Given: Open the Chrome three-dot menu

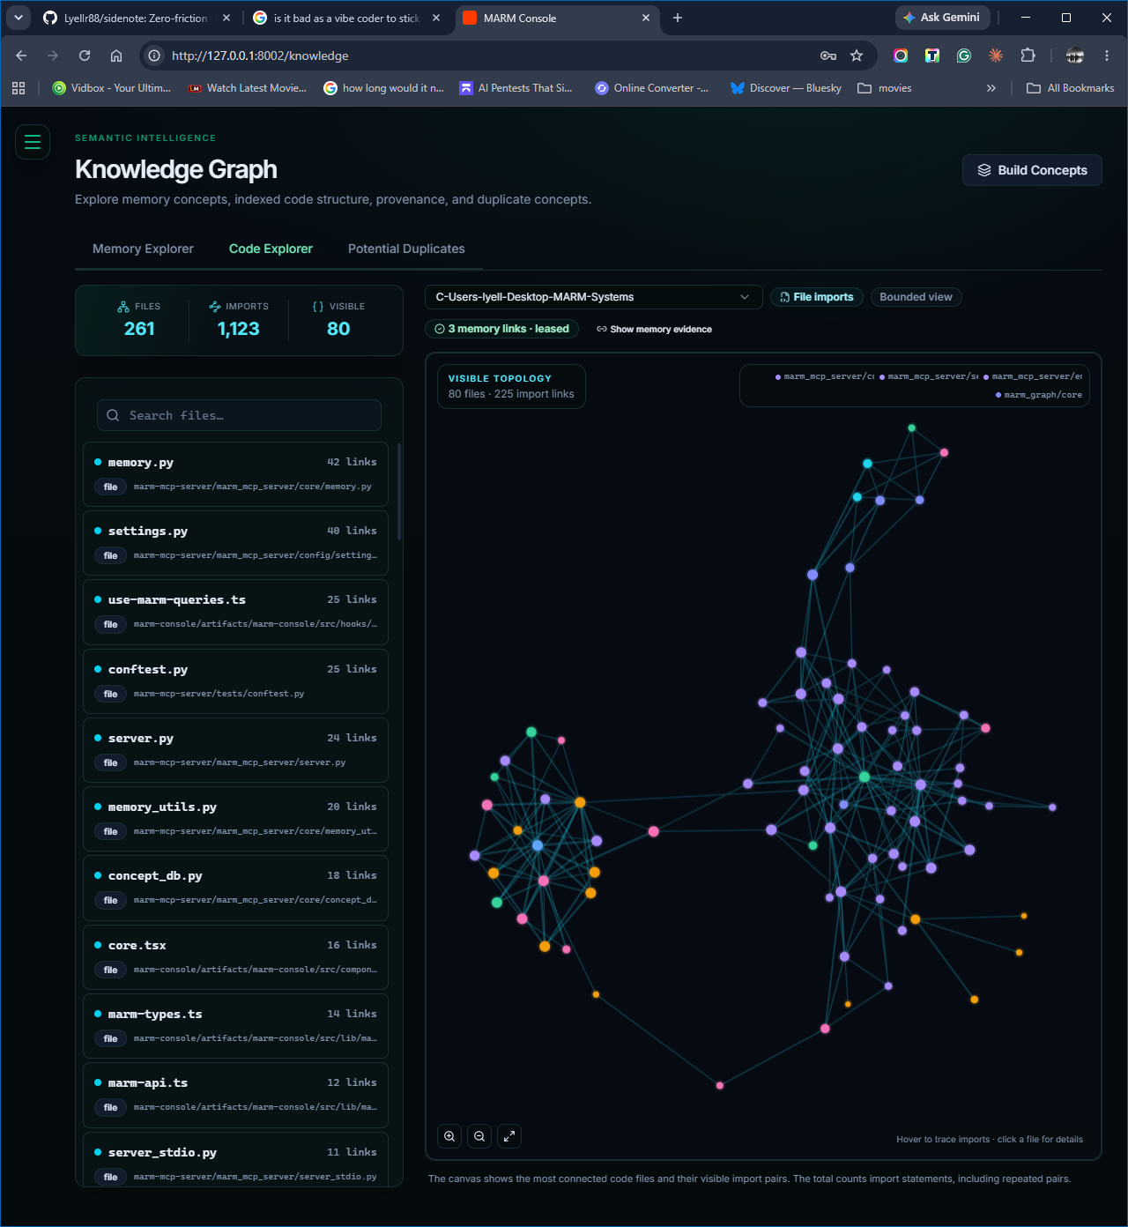Looking at the screenshot, I should pos(1107,56).
